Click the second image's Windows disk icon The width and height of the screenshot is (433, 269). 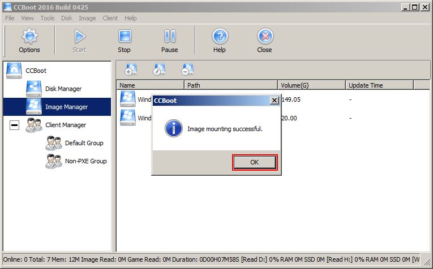[128, 118]
